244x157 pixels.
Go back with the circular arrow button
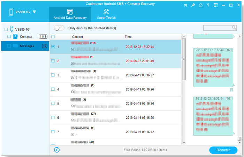tap(57, 150)
